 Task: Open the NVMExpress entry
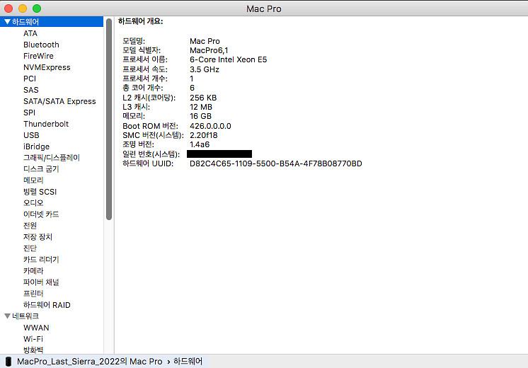coord(47,67)
